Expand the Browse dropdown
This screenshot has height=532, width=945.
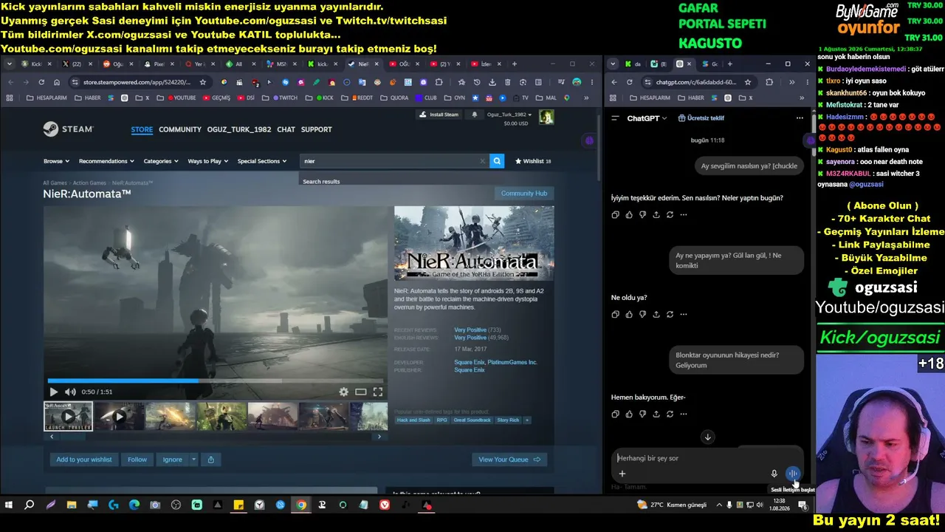click(x=56, y=161)
